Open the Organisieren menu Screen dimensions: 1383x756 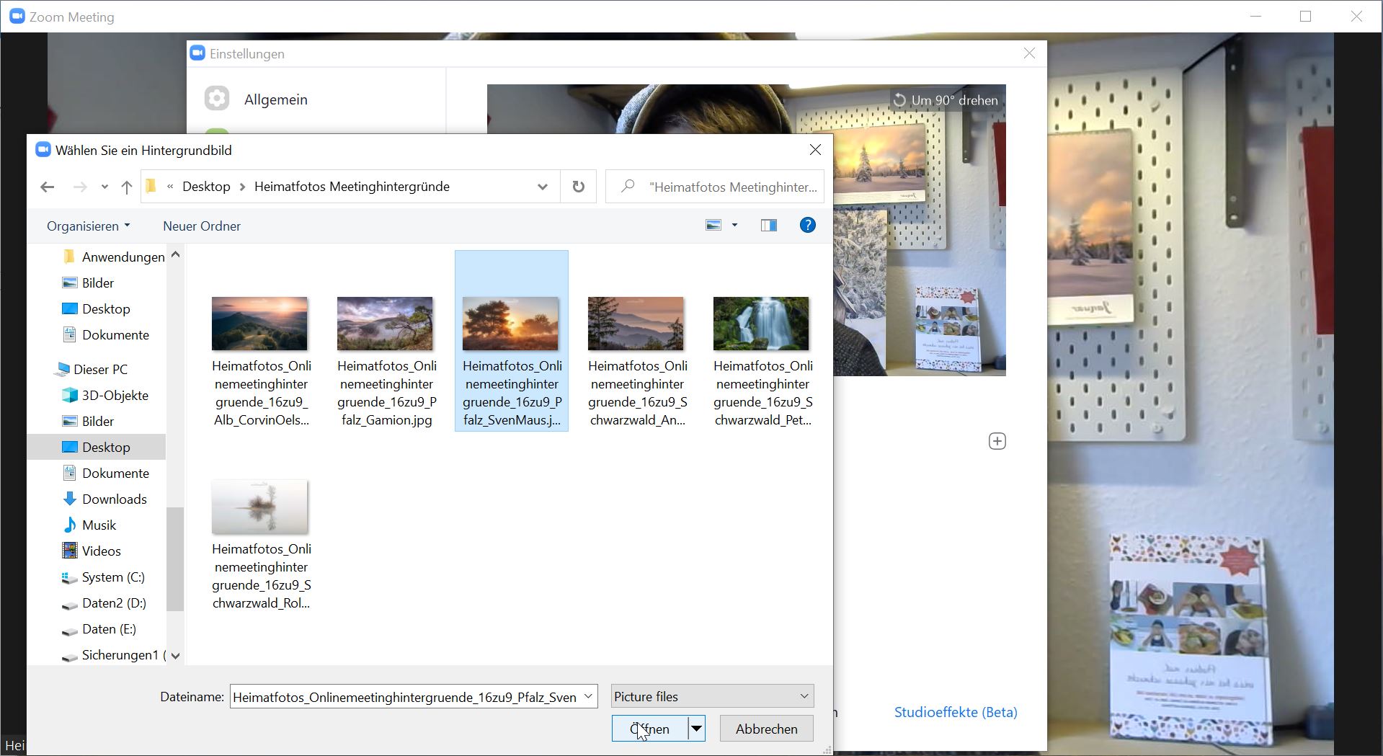[x=88, y=226]
